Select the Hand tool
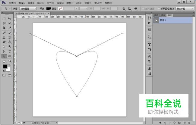Viewport: 196px width, 125px height. pos(4,61)
